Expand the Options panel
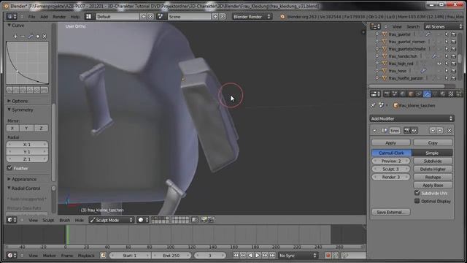The height and width of the screenshot is (263, 467). click(x=9, y=101)
